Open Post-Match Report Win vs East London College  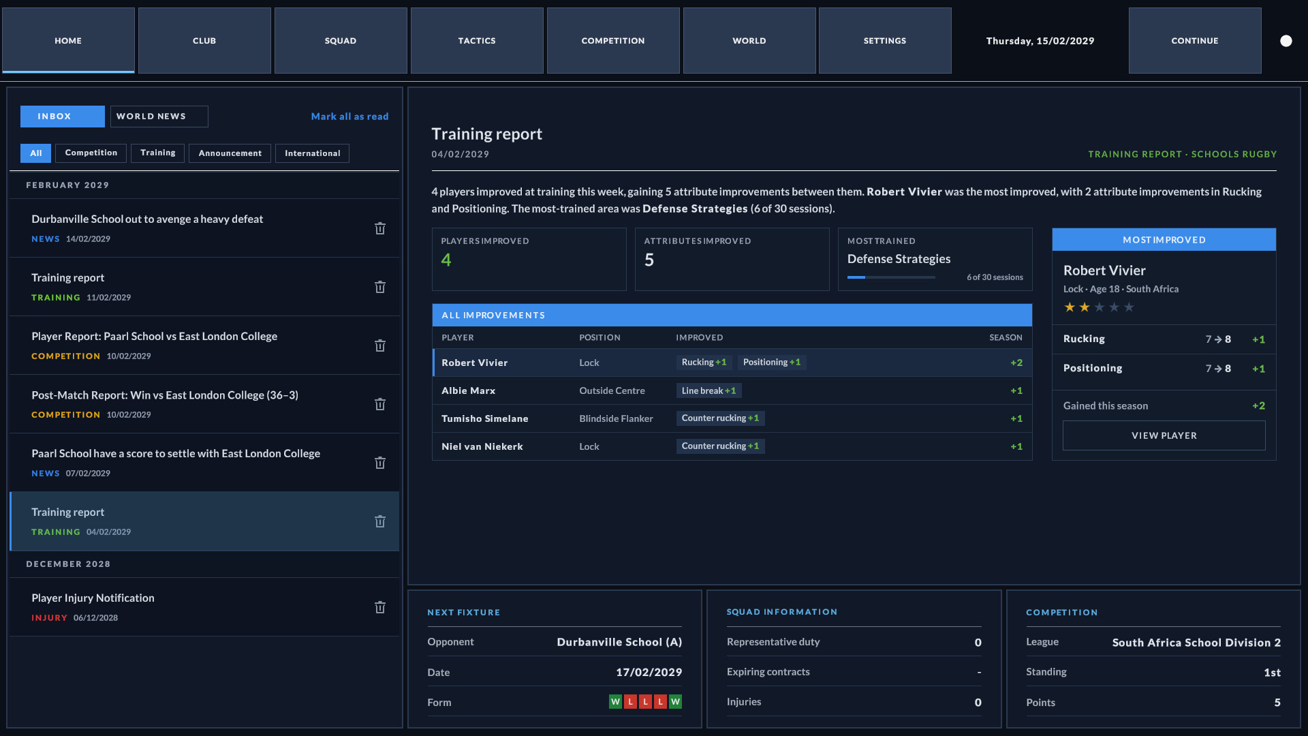click(x=204, y=404)
